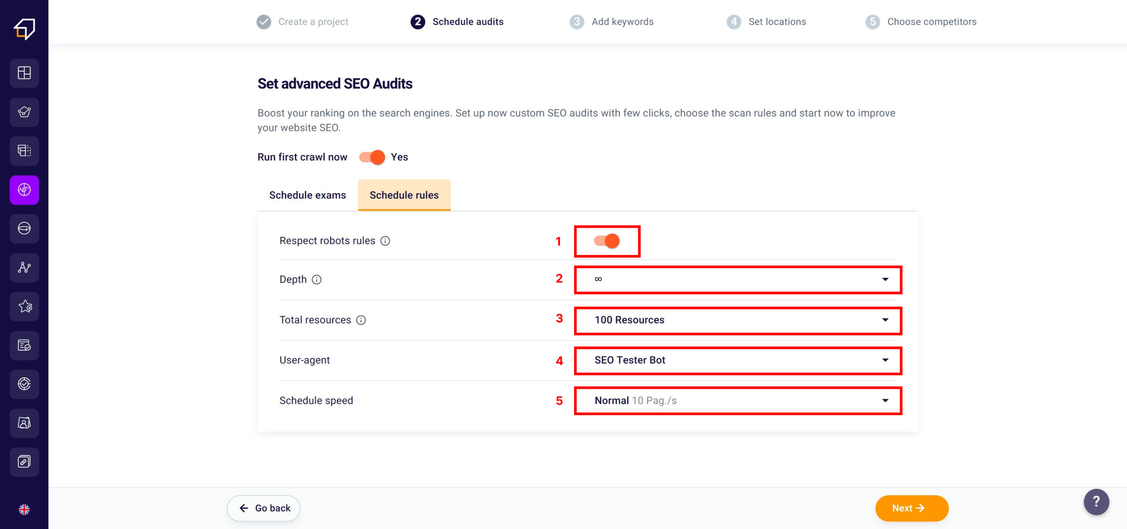Click the Respect robots rules info icon
The height and width of the screenshot is (529, 1127).
385,241
